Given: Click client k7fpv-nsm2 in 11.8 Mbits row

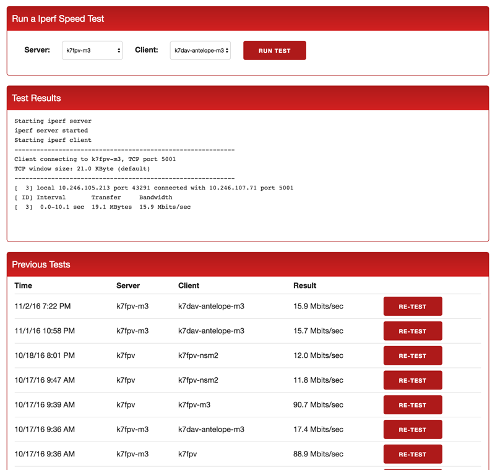Looking at the screenshot, I should coord(198,380).
